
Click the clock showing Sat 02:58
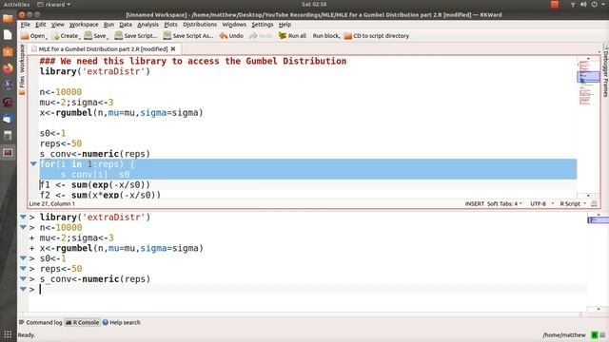pos(314,4)
